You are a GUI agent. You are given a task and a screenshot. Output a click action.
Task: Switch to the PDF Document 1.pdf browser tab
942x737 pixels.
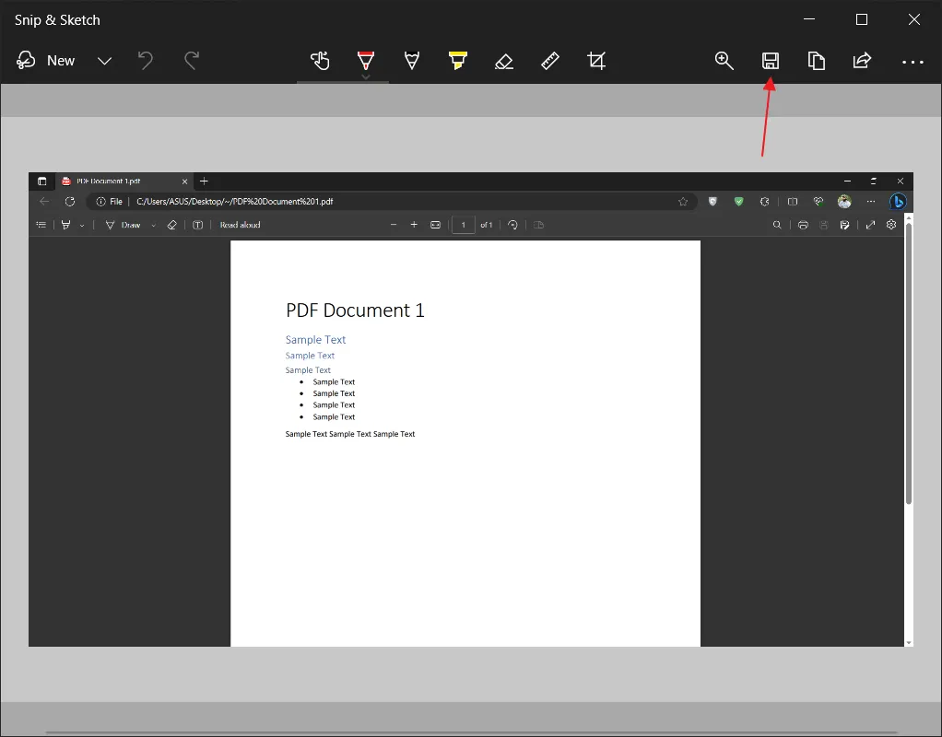[x=120, y=181]
